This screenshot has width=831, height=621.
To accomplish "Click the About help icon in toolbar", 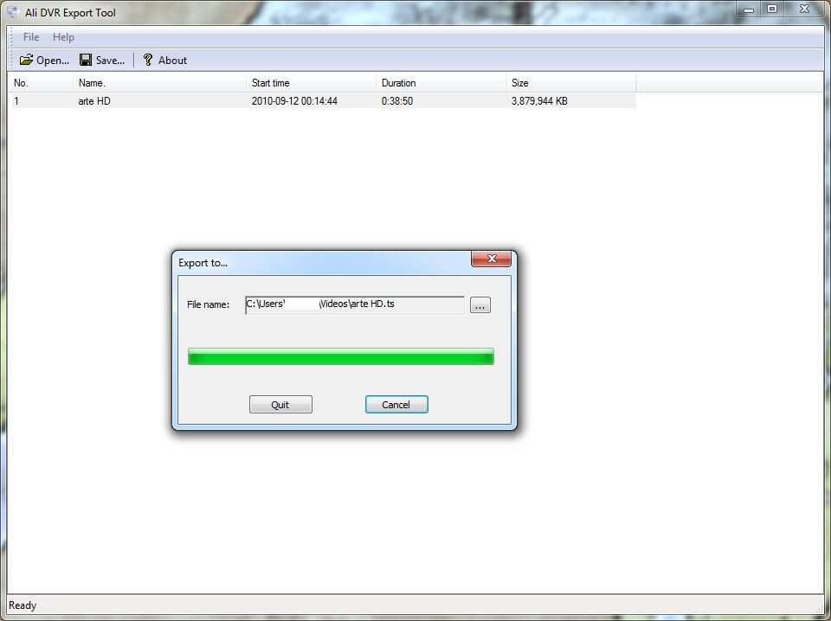I will coord(147,60).
